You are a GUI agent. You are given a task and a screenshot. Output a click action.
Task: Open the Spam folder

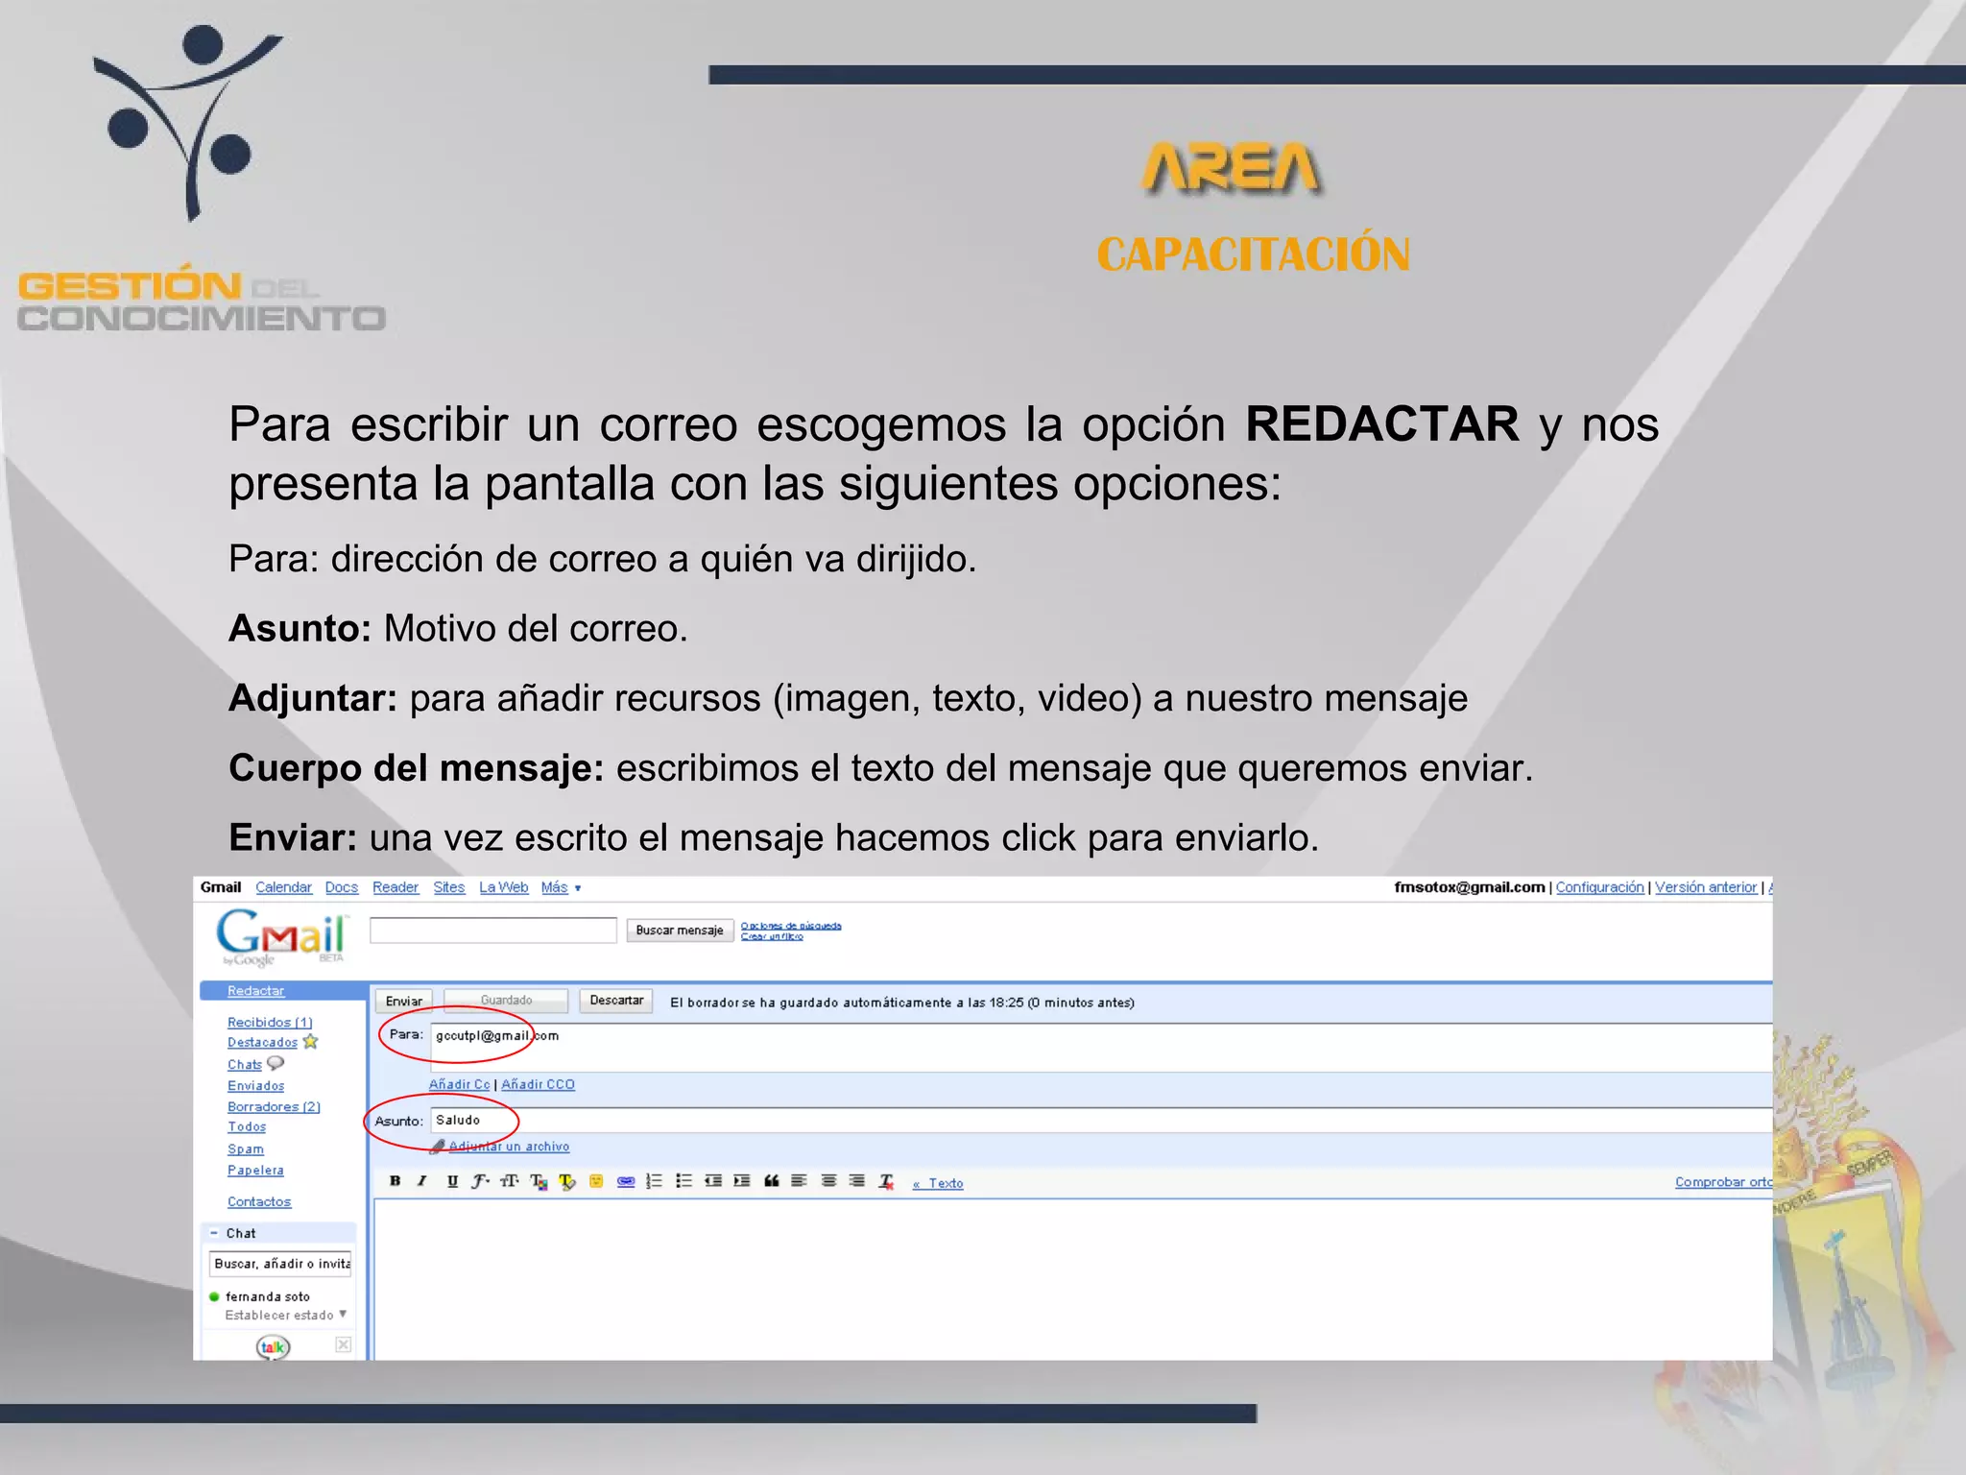click(246, 1149)
